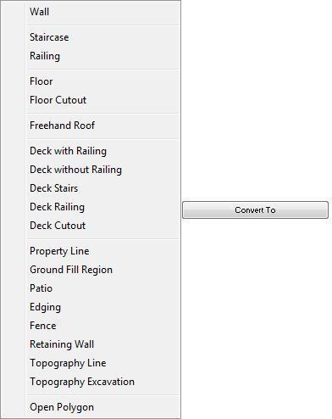Choose Ground Fill Region
The height and width of the screenshot is (419, 332).
click(103, 270)
